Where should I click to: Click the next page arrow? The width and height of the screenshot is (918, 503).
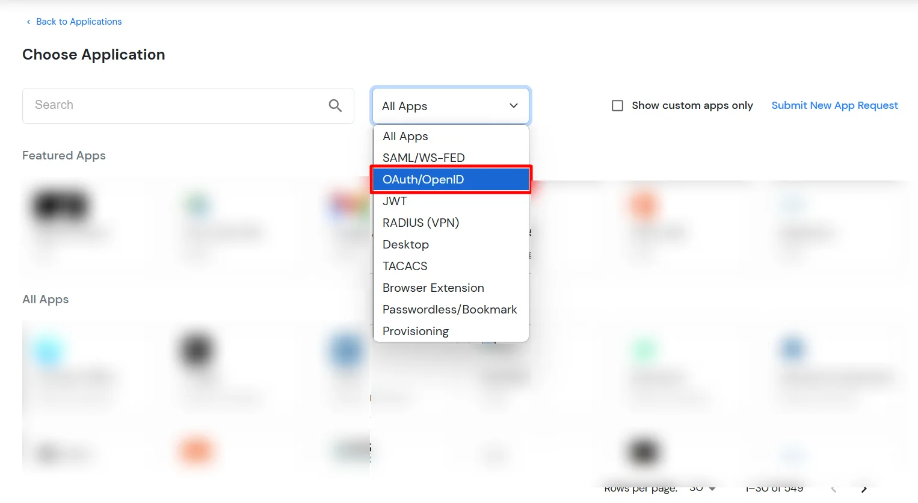864,489
